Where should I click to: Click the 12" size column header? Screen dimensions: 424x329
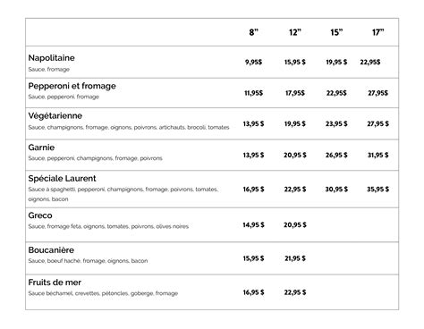(x=295, y=32)
